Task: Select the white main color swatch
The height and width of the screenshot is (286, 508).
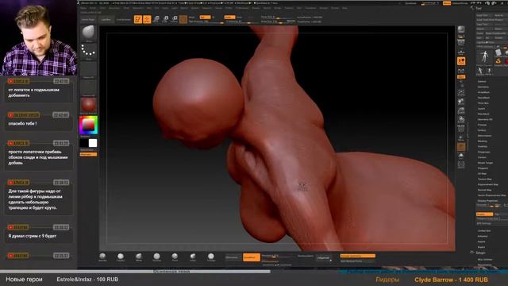Action: pos(93,143)
